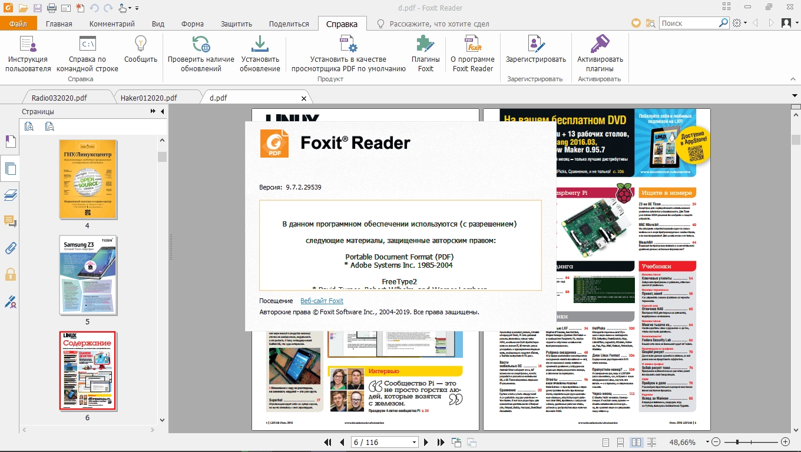The image size is (801, 452).
Task: Switch to the Radio032020.pdf document tab
Action: (x=59, y=98)
